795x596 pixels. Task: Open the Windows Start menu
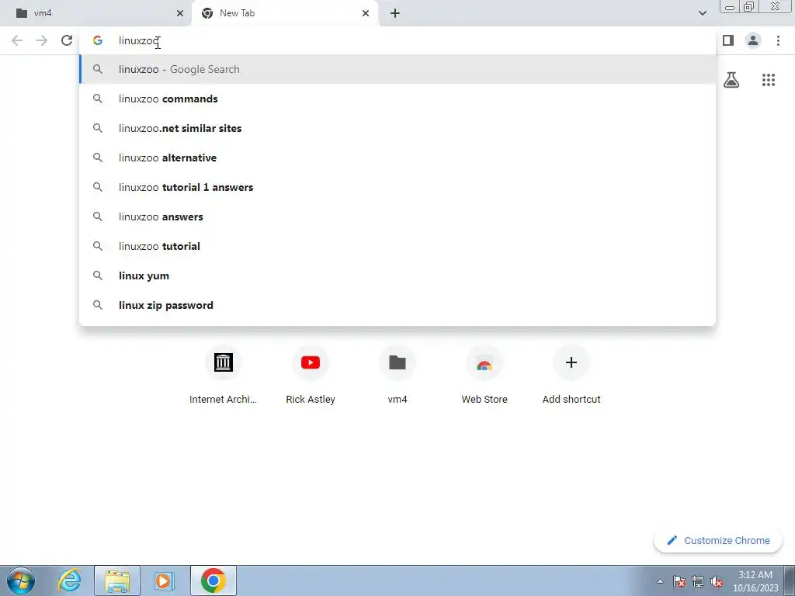pos(21,580)
